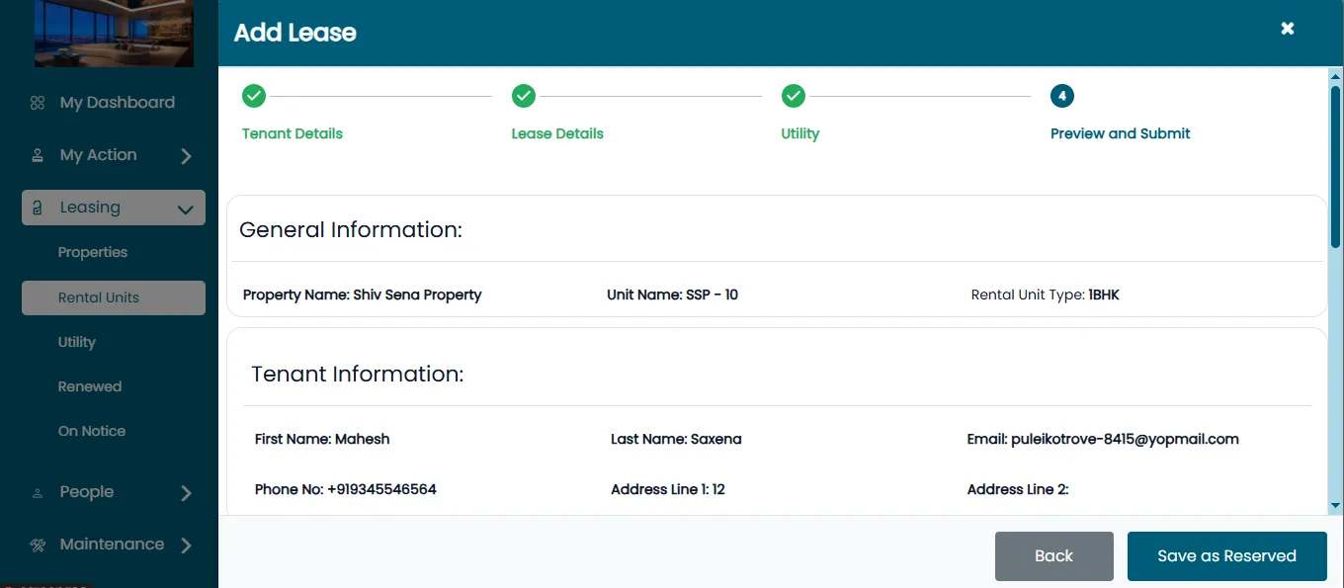Click First Name Mahesh text
1344x588 pixels.
click(x=322, y=439)
